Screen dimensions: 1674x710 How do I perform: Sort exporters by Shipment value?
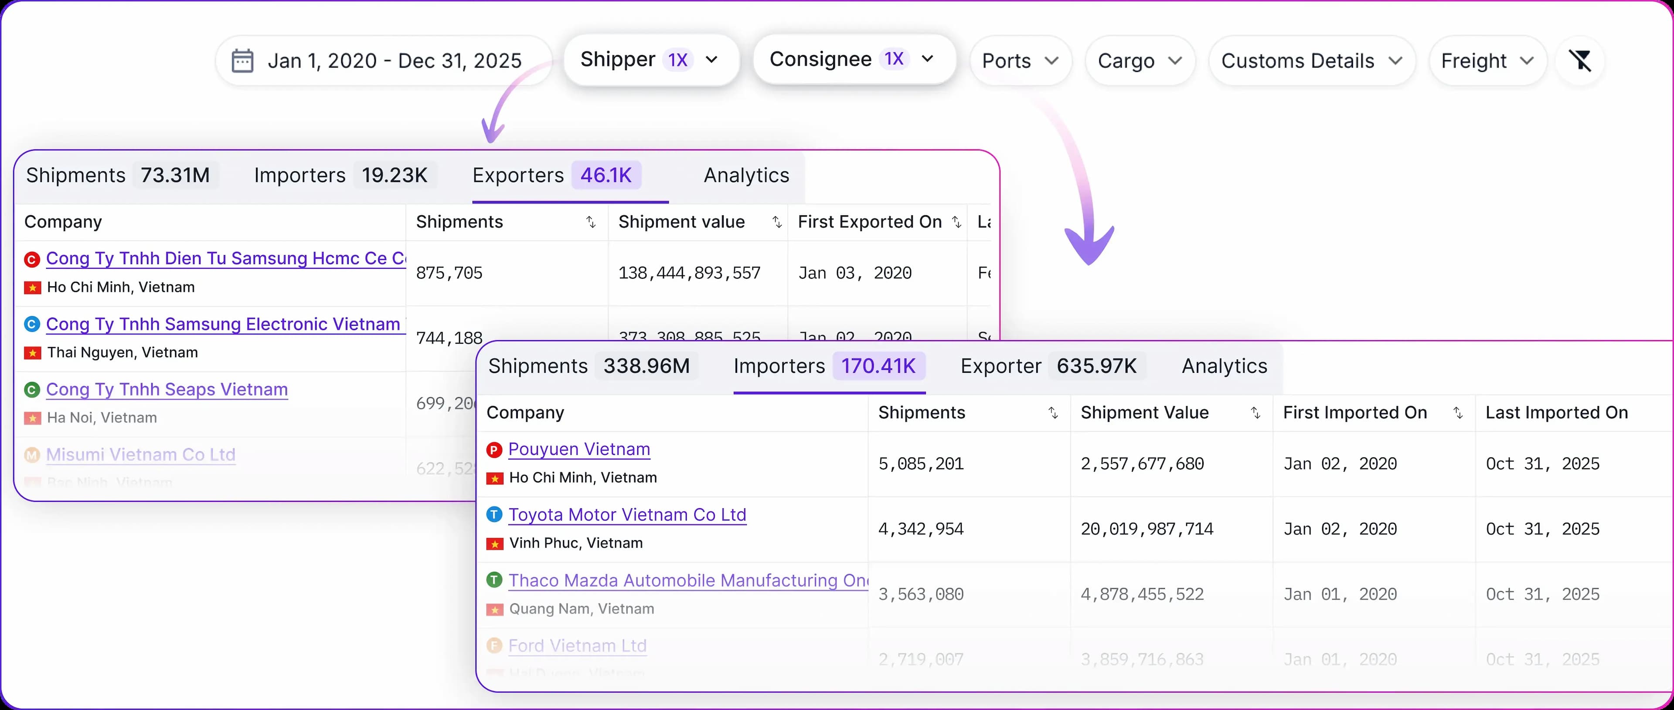776,222
